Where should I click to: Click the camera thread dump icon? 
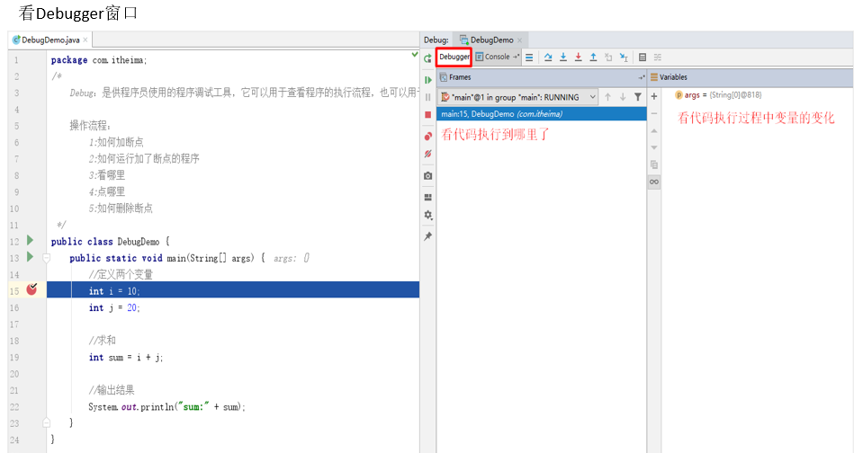428,175
